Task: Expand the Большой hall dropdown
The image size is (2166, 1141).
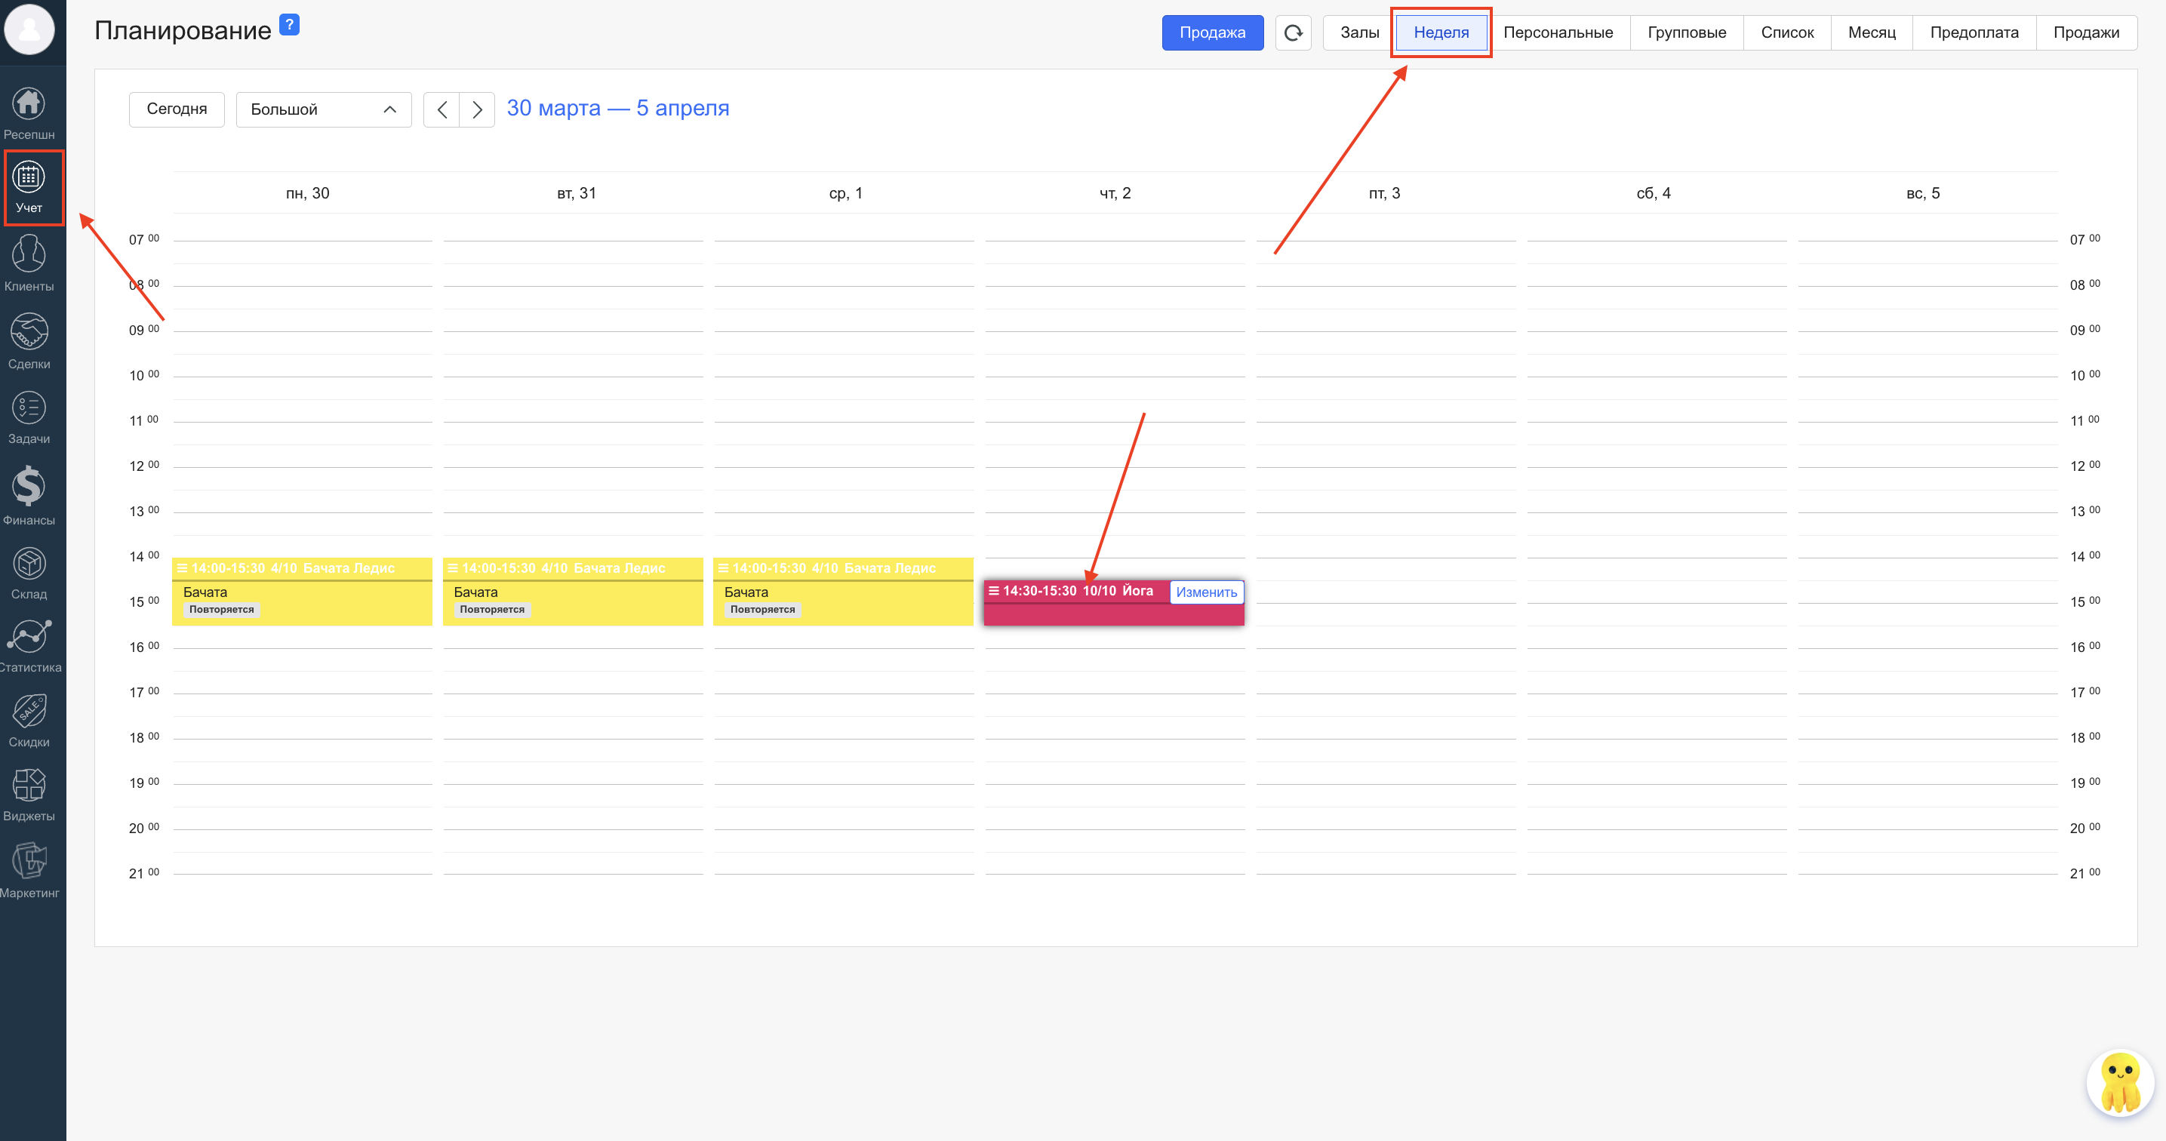Action: point(323,109)
